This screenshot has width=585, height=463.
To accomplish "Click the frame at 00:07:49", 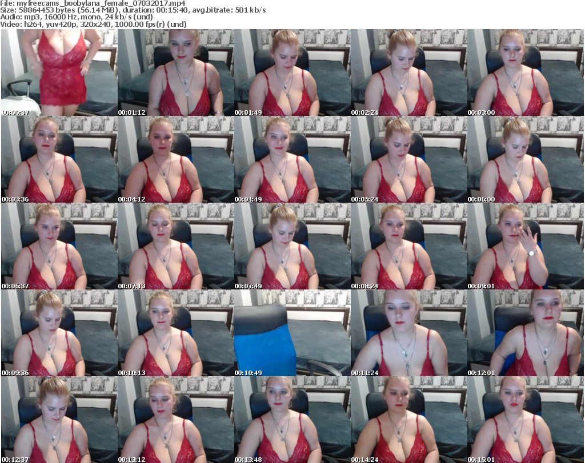I will click(x=292, y=246).
